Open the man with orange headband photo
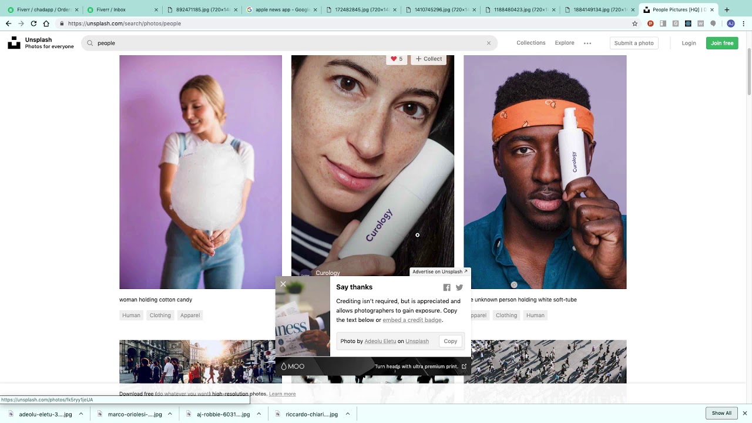 (545, 172)
